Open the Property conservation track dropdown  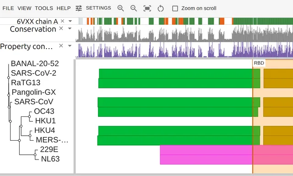(70, 46)
